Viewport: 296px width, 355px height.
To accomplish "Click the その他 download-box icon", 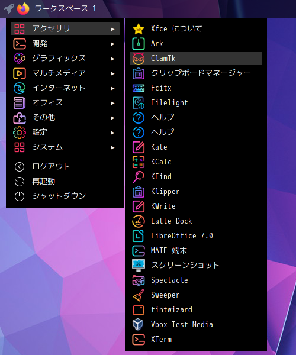I will pyautogui.click(x=20, y=118).
